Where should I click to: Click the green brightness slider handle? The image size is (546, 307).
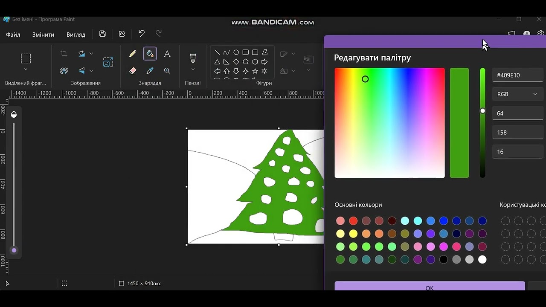pos(482,111)
